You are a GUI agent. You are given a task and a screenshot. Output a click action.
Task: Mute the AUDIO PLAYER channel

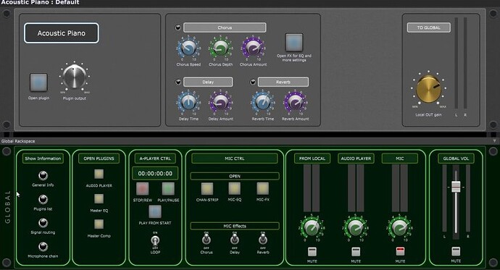coord(356,251)
